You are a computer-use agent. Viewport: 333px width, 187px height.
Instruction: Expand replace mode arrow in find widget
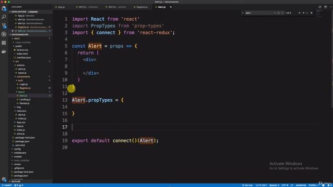pos(243,13)
